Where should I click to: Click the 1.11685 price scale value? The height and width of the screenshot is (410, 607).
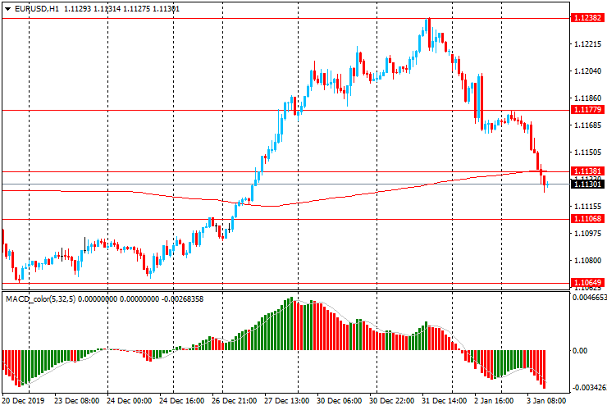pos(588,125)
